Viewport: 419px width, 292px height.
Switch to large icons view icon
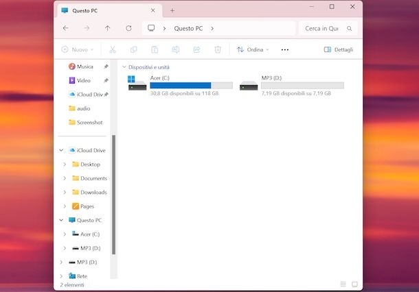(354, 284)
